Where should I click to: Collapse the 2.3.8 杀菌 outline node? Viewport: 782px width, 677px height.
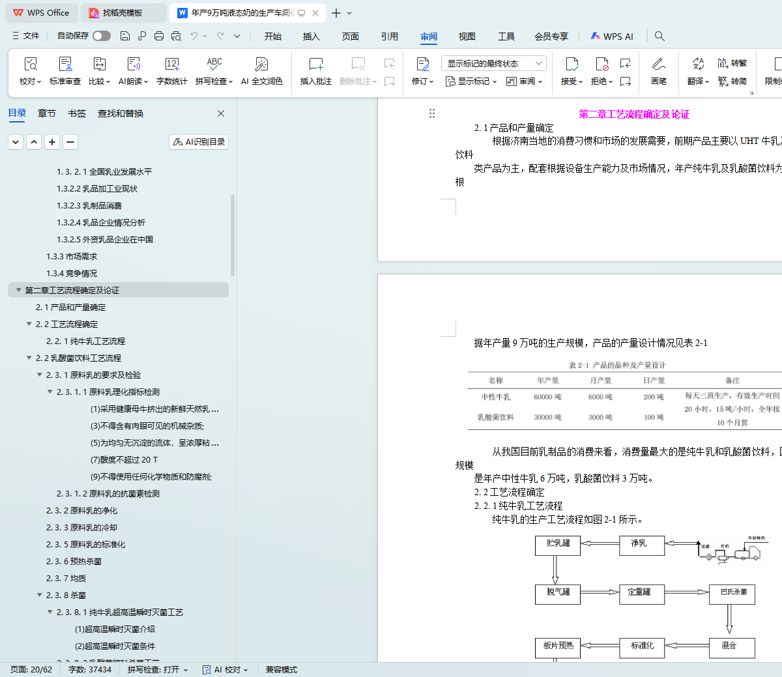coord(39,595)
